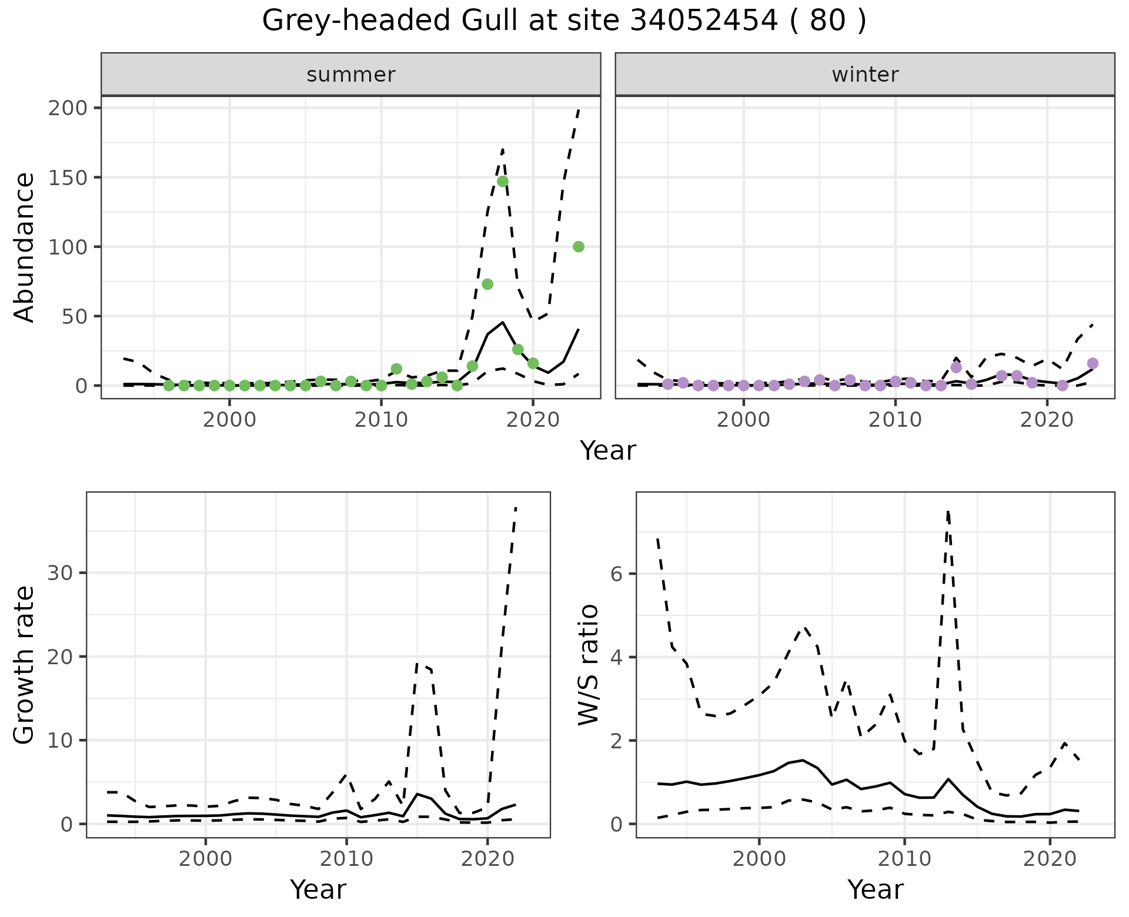Viewport: 1129px width, 917px height.
Task: Click the green 2017 point near abundance 73
Action: 487,284
